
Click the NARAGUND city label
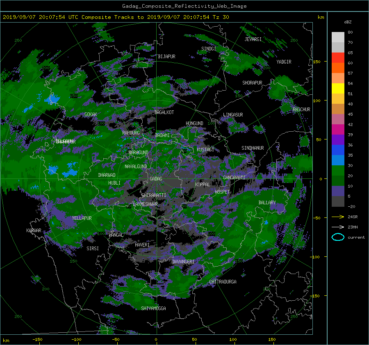(139, 153)
